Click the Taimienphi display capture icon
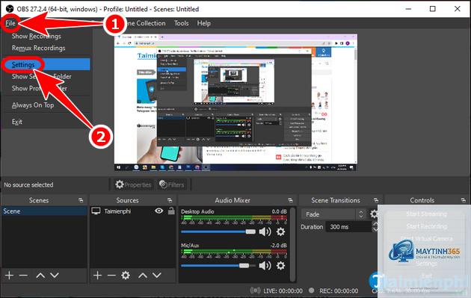Screen dimensions: 471x298 [x=96, y=211]
